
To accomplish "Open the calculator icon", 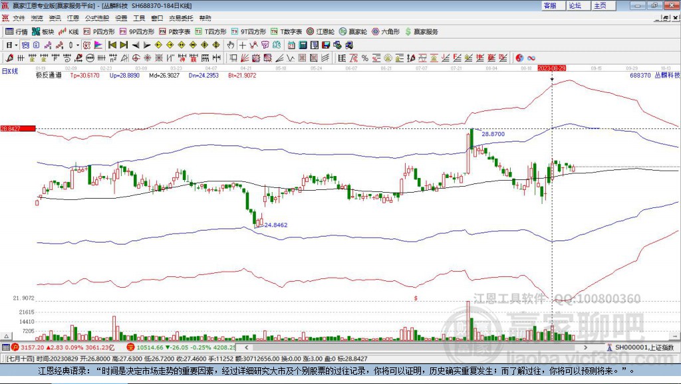I will [x=303, y=45].
